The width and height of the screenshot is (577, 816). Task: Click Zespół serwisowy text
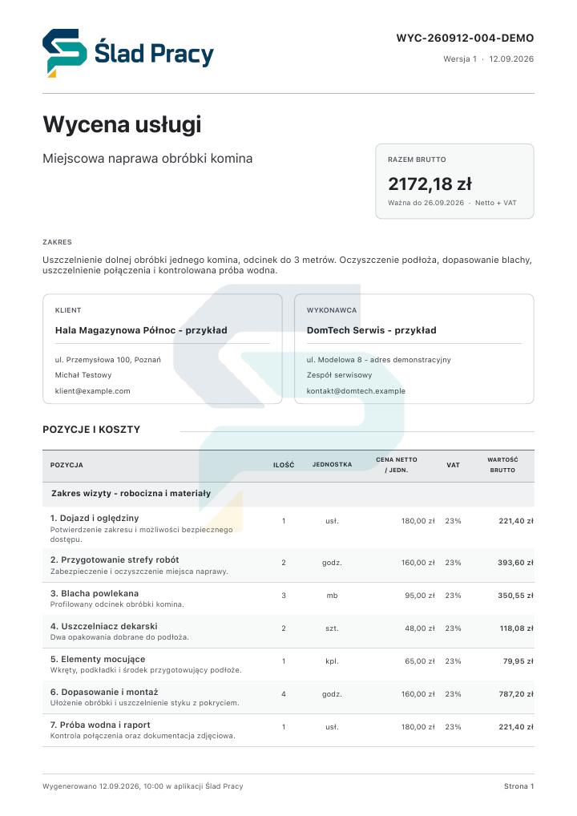coord(339,374)
